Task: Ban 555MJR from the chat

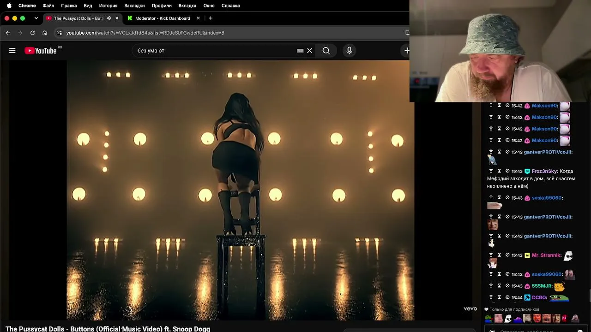Action: point(507,286)
